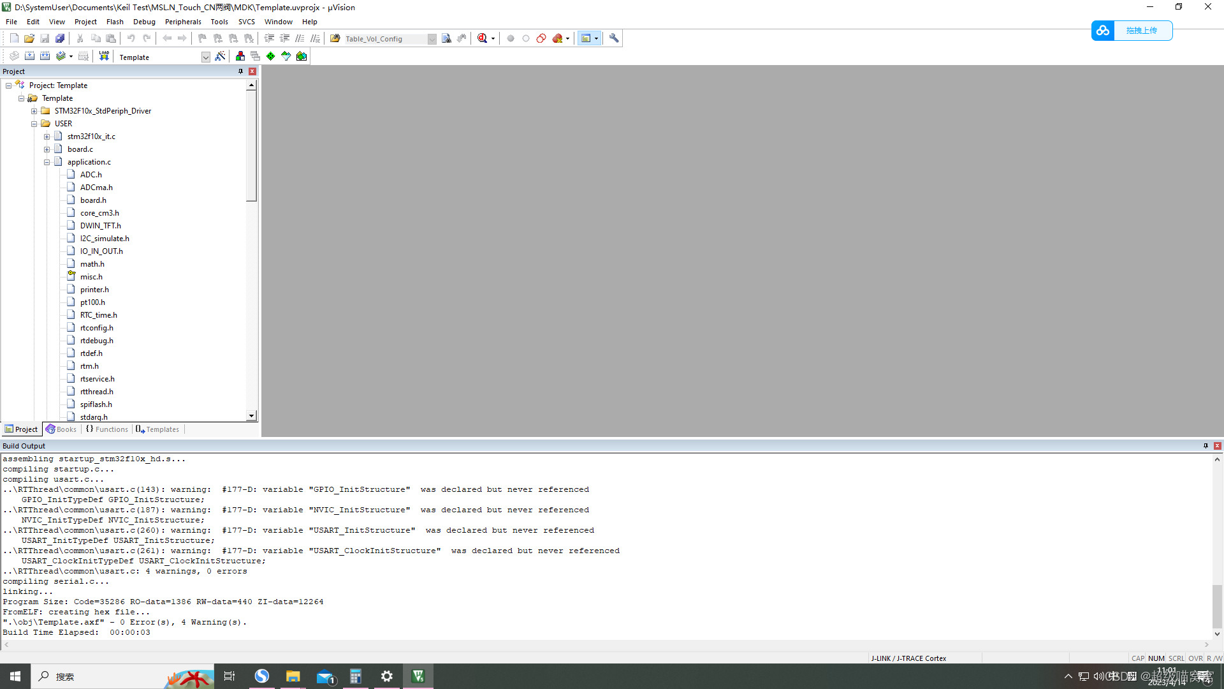Select rtthread.h header file

point(96,392)
